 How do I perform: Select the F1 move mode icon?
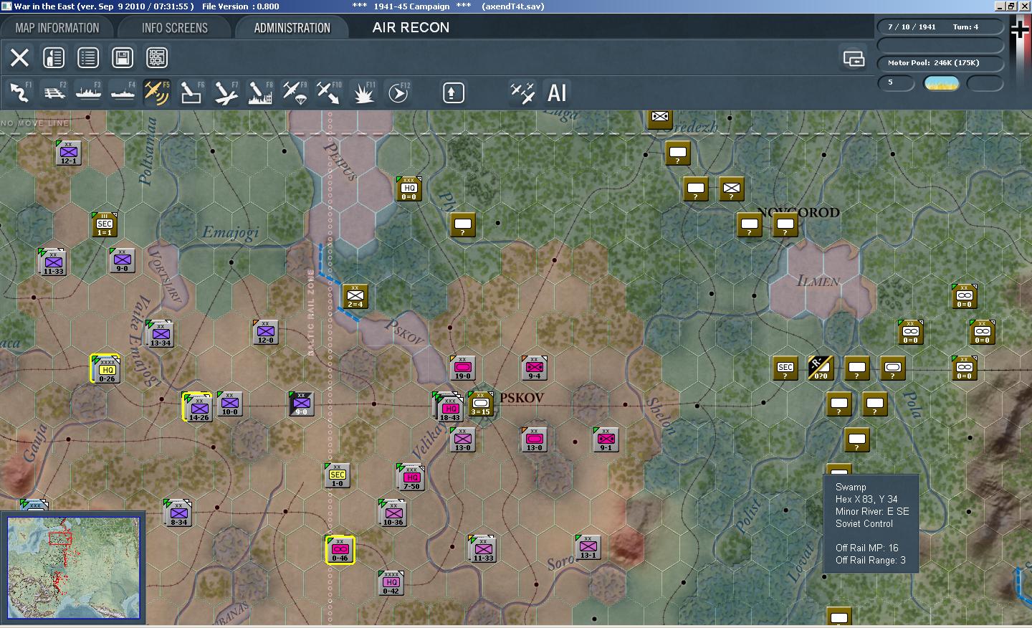[x=19, y=92]
